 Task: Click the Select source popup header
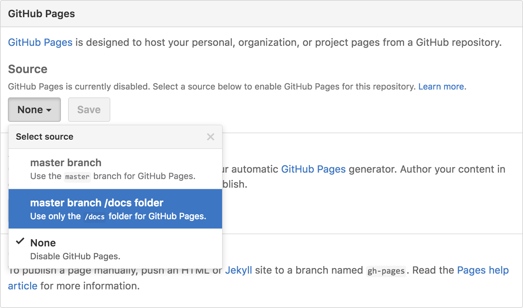(44, 137)
